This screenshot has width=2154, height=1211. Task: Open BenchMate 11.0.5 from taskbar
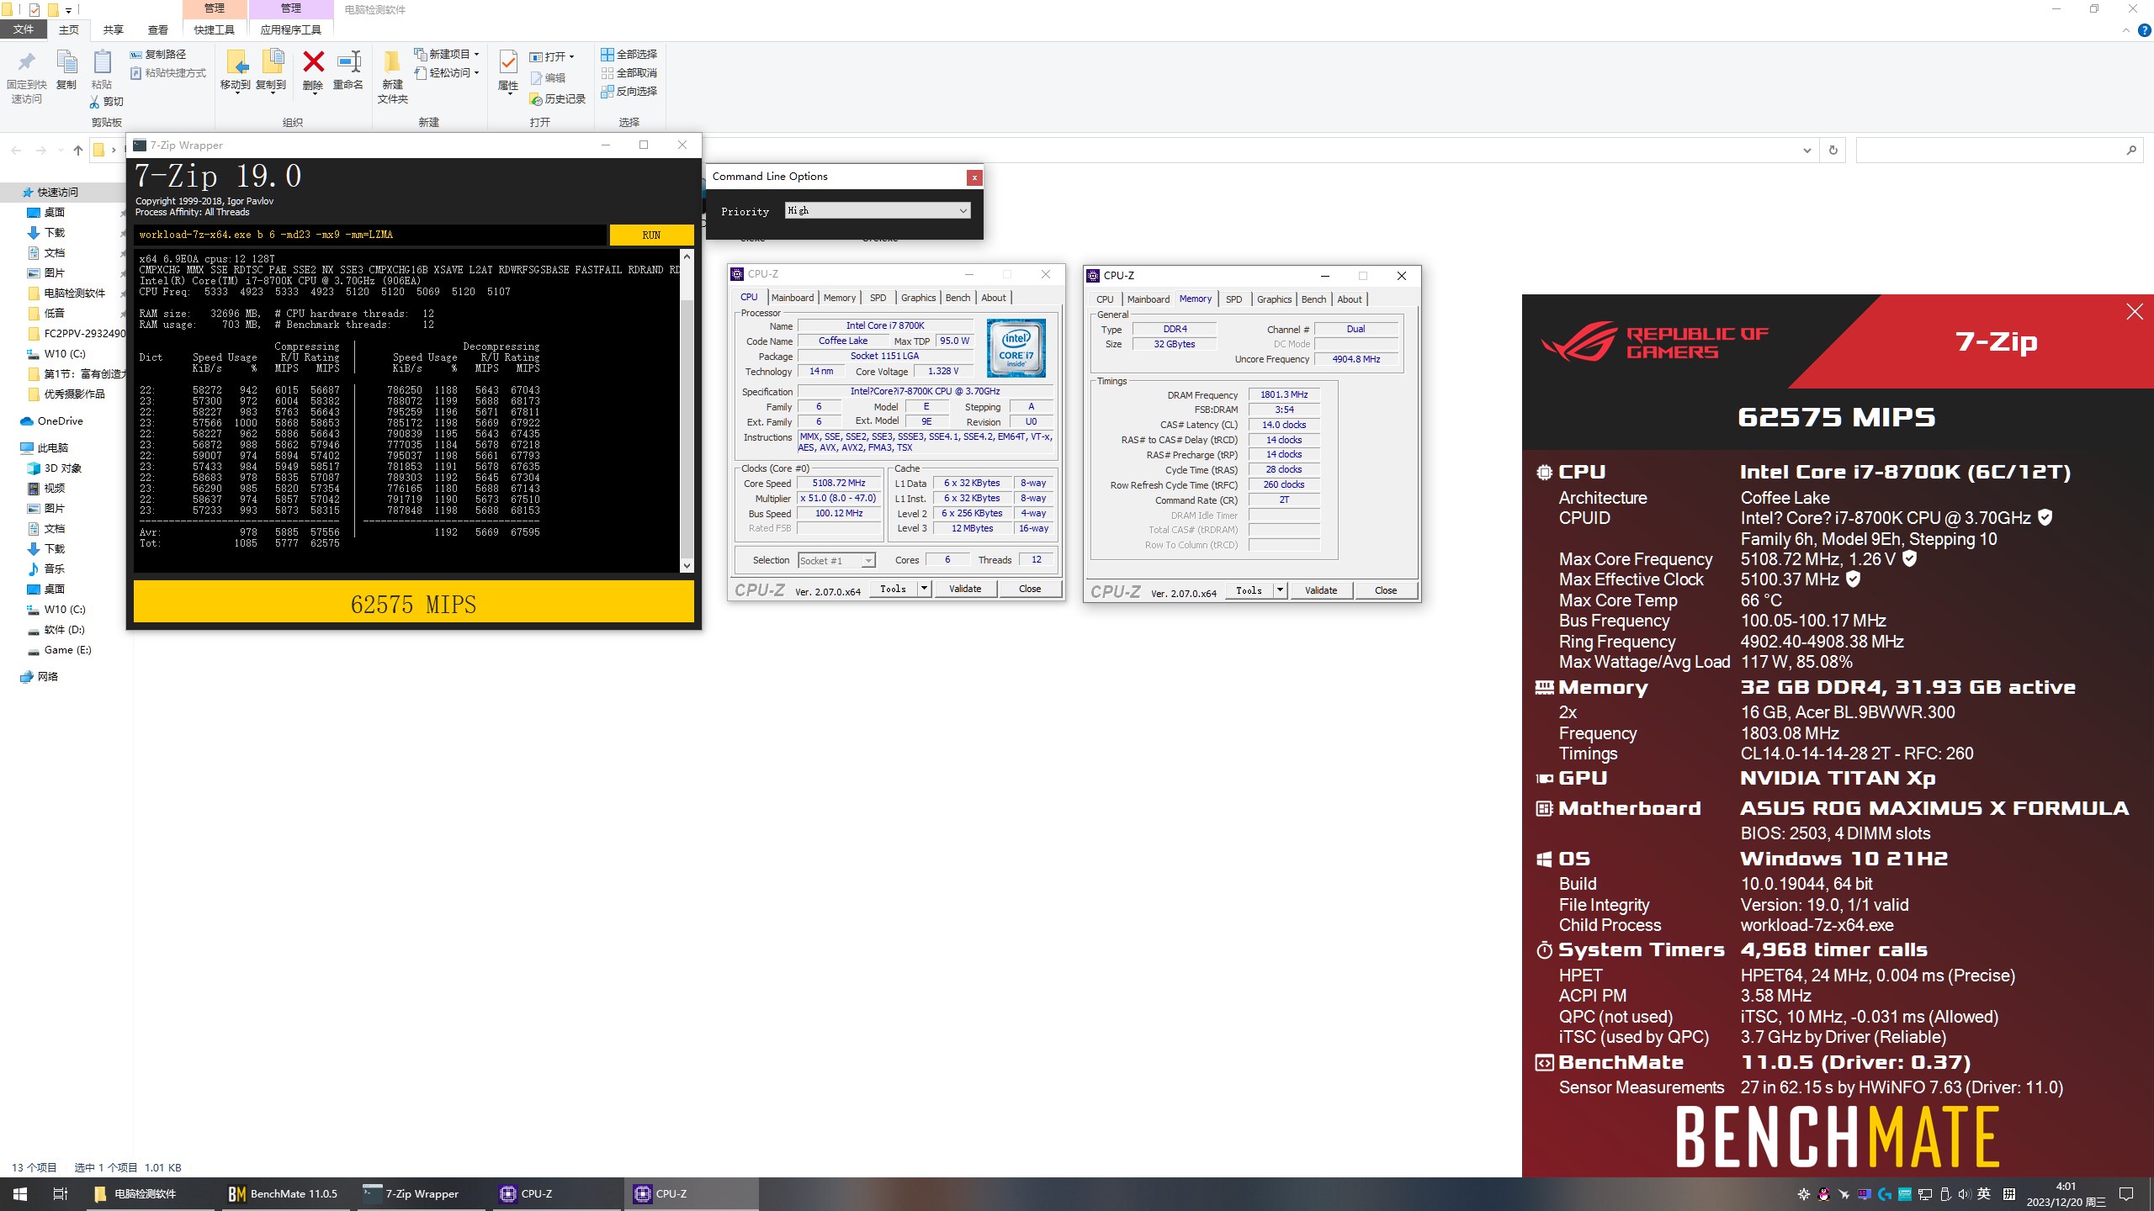[283, 1194]
